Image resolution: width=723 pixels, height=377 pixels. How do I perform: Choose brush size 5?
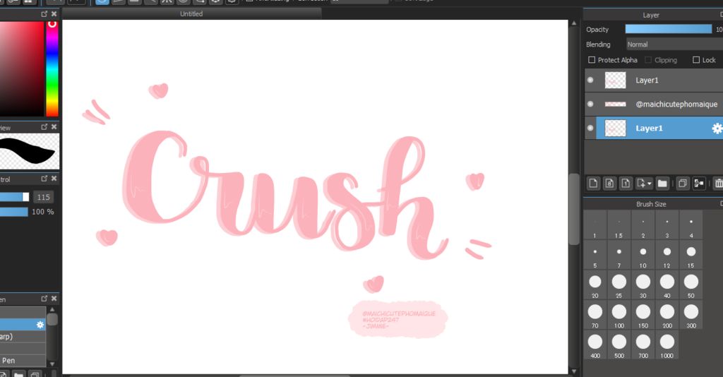[x=594, y=255]
